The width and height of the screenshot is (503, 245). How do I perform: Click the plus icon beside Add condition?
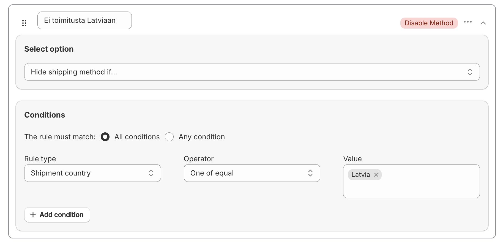[33, 215]
